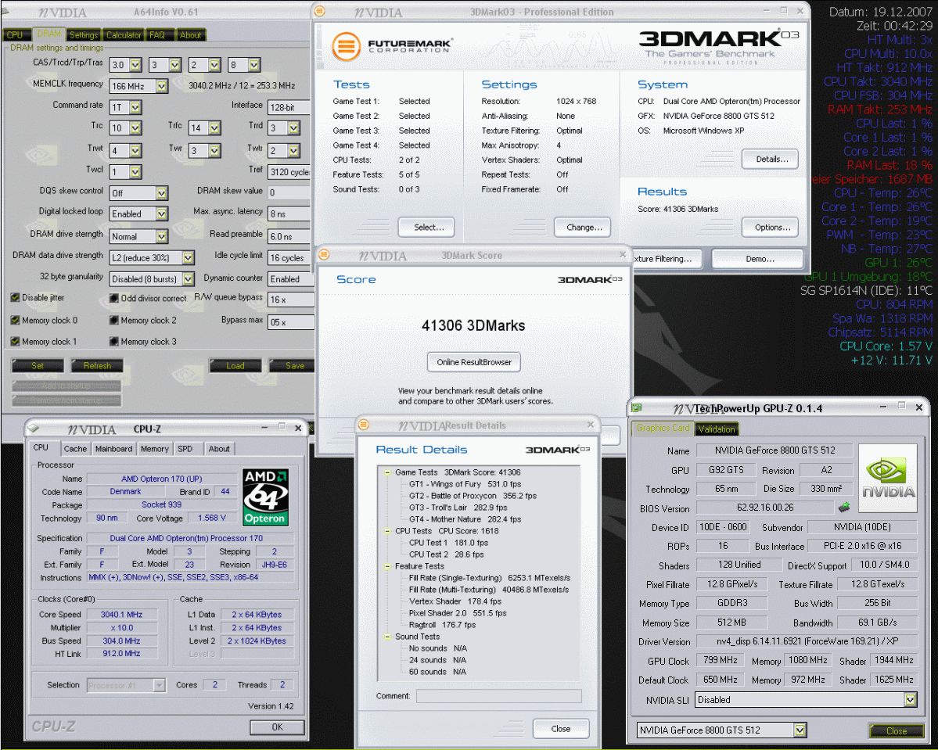Click the Futuremark orange logo

click(347, 47)
